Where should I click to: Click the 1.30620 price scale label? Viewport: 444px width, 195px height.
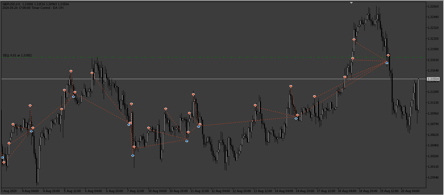tap(433, 135)
